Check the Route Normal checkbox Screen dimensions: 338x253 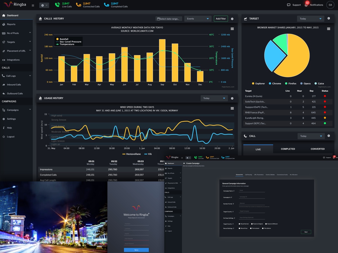click(x=239, y=224)
